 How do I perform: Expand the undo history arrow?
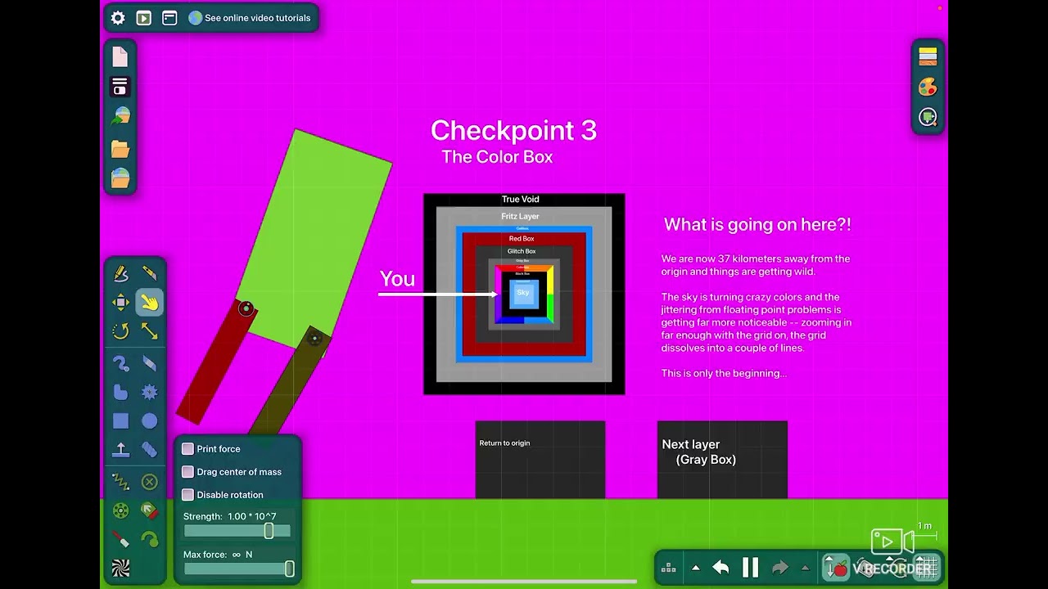696,568
